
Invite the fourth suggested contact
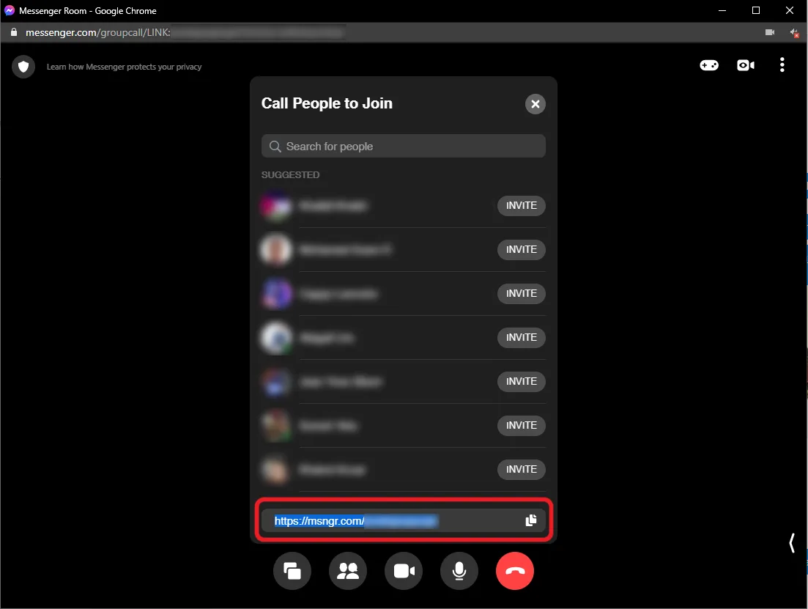(x=521, y=337)
